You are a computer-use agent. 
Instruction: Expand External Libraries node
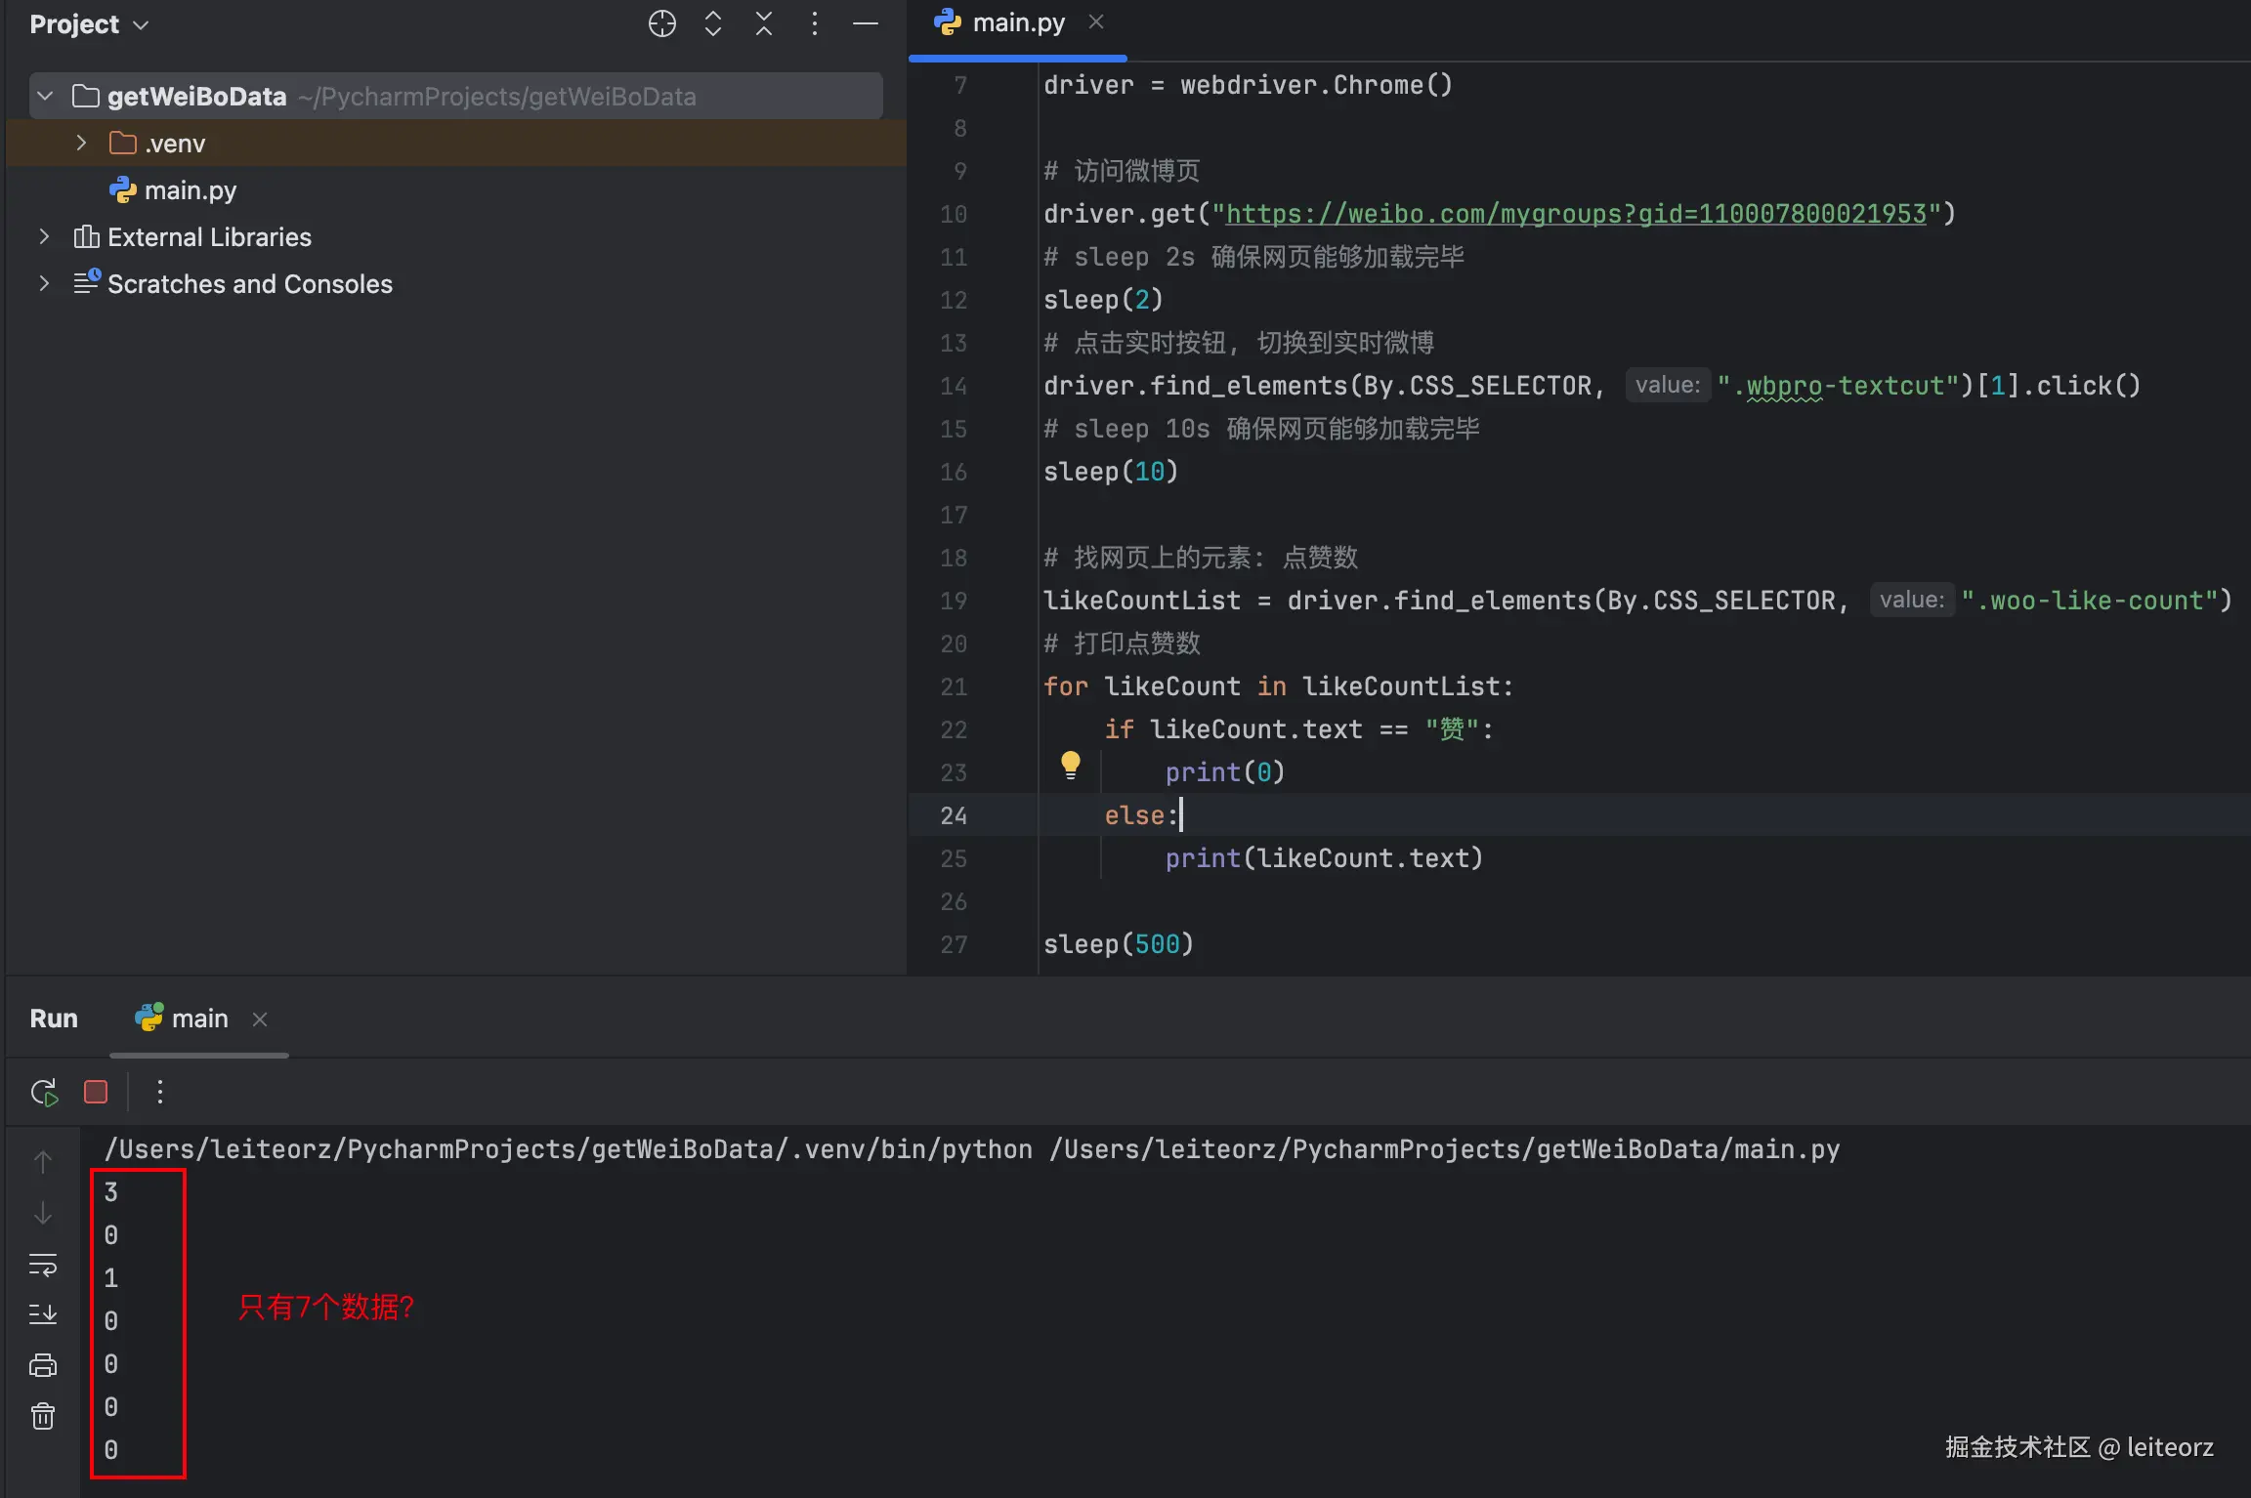point(44,237)
